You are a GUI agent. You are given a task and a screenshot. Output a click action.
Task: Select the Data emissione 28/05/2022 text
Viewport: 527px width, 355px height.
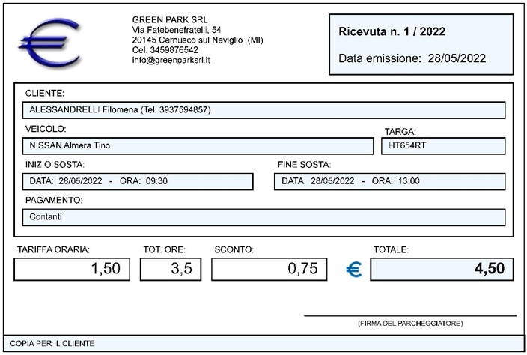(412, 58)
